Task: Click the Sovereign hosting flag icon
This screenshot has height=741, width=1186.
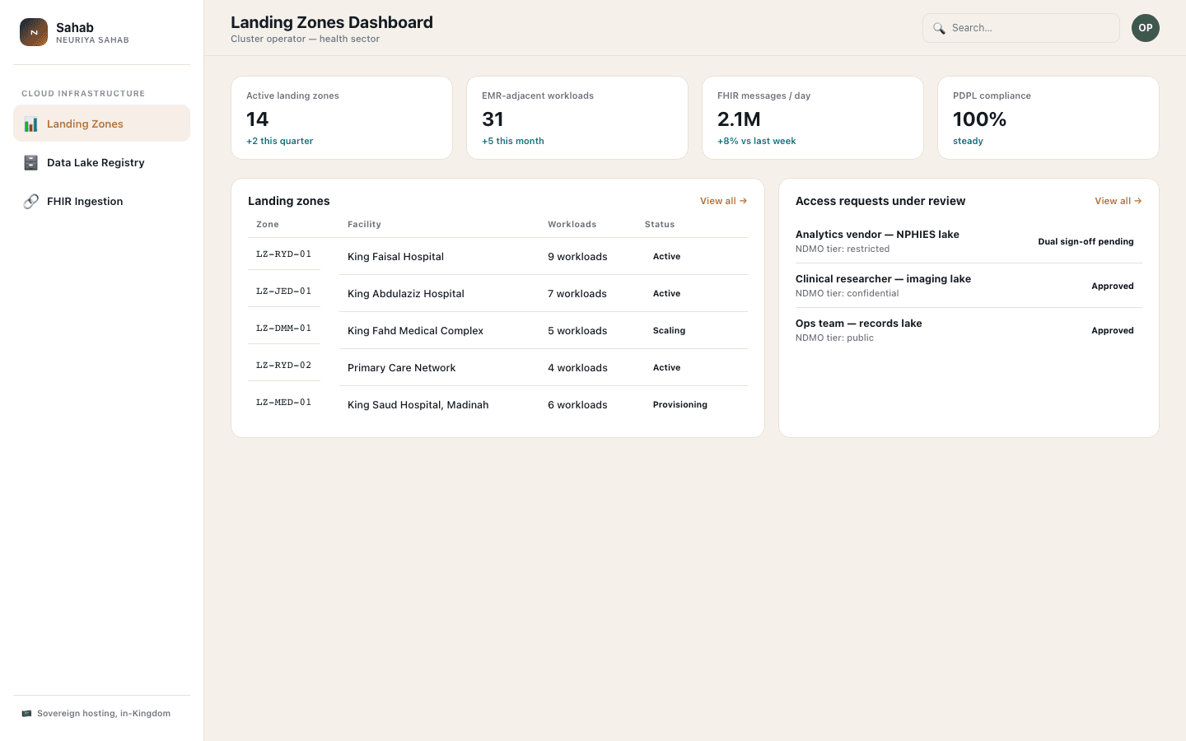Action: click(26, 713)
